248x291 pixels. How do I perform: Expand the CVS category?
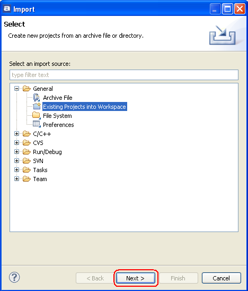click(16, 142)
